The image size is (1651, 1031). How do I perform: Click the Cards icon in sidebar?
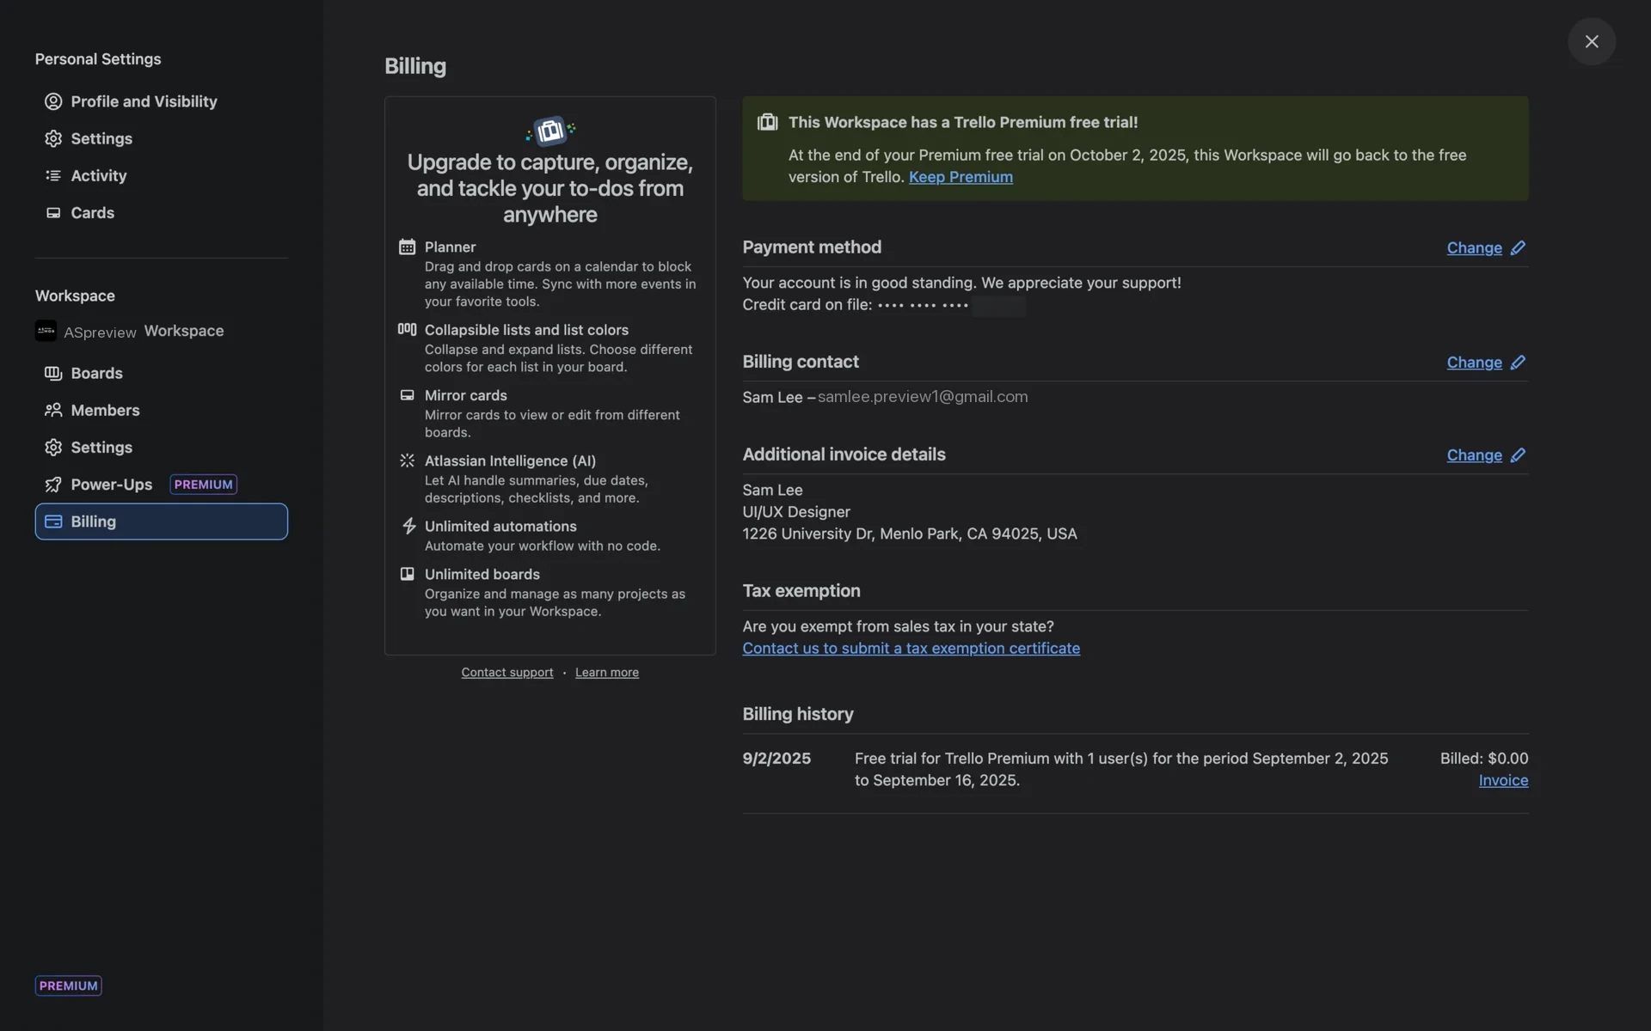pos(53,212)
